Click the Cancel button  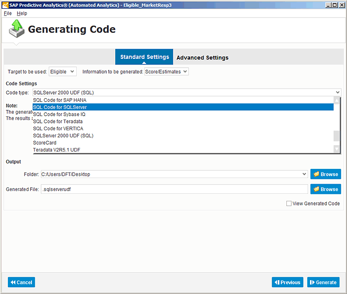pos(21,282)
